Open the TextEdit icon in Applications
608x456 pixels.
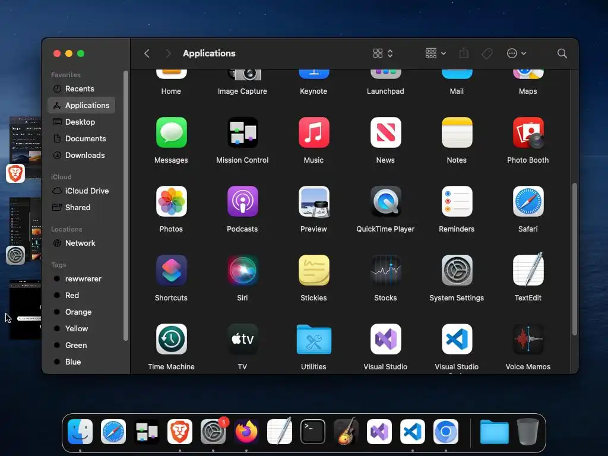point(528,270)
